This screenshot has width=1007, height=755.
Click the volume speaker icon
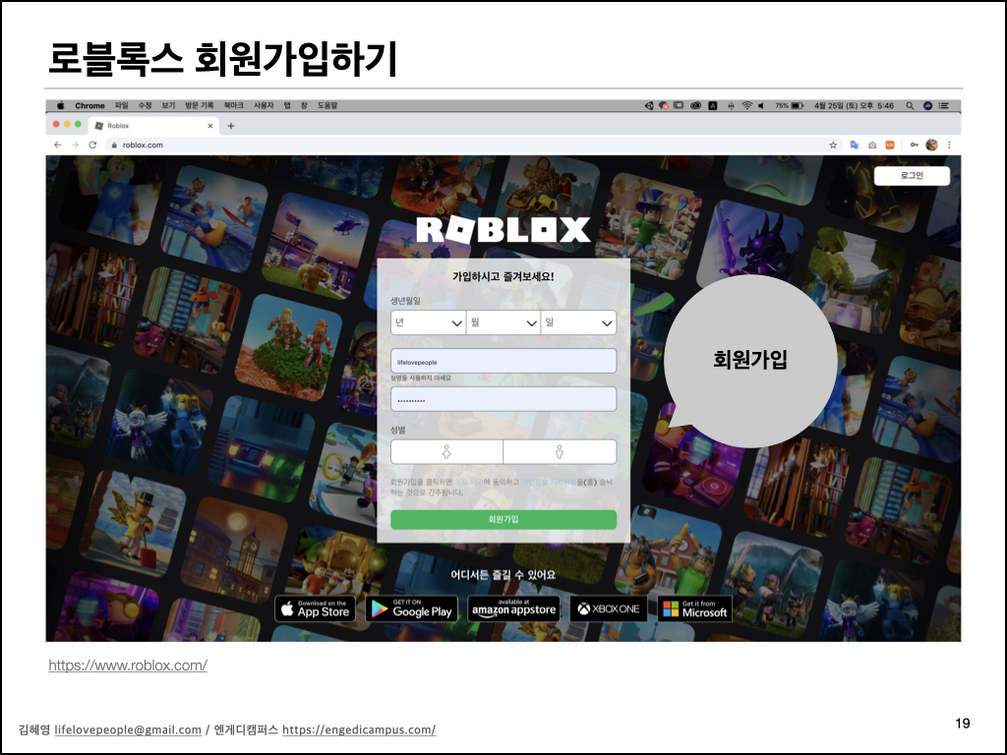(x=761, y=105)
